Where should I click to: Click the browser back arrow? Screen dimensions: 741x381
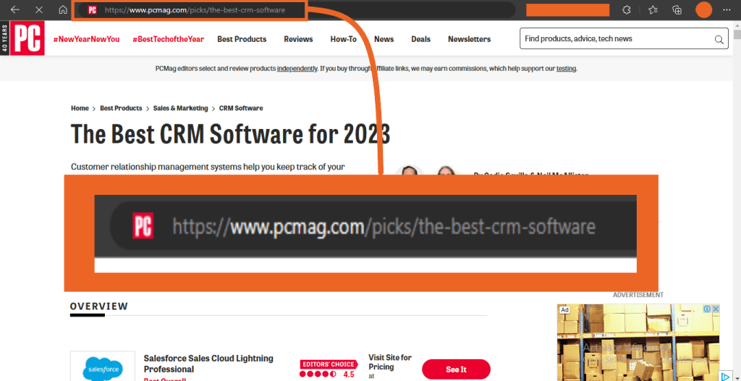15,10
